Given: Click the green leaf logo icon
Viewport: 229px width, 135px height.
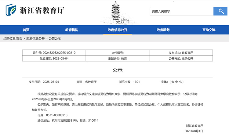Looking at the screenshot, I should [x=11, y=11].
